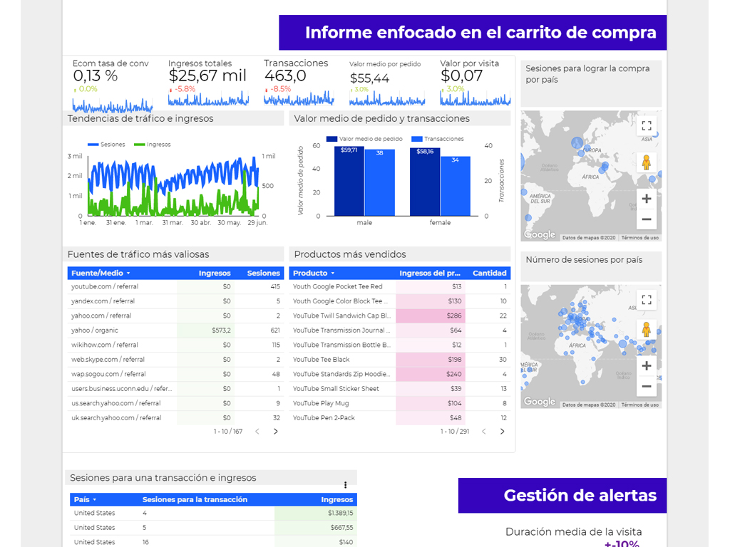The height and width of the screenshot is (547, 730).
Task: Sort products table by Cantidad header
Action: [489, 273]
